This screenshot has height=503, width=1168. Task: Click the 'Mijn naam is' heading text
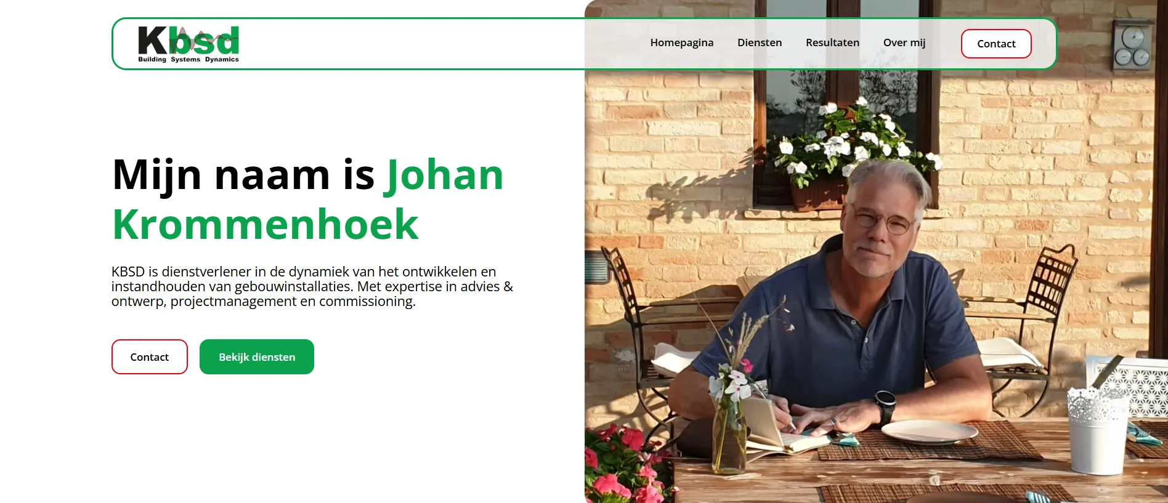click(243, 175)
